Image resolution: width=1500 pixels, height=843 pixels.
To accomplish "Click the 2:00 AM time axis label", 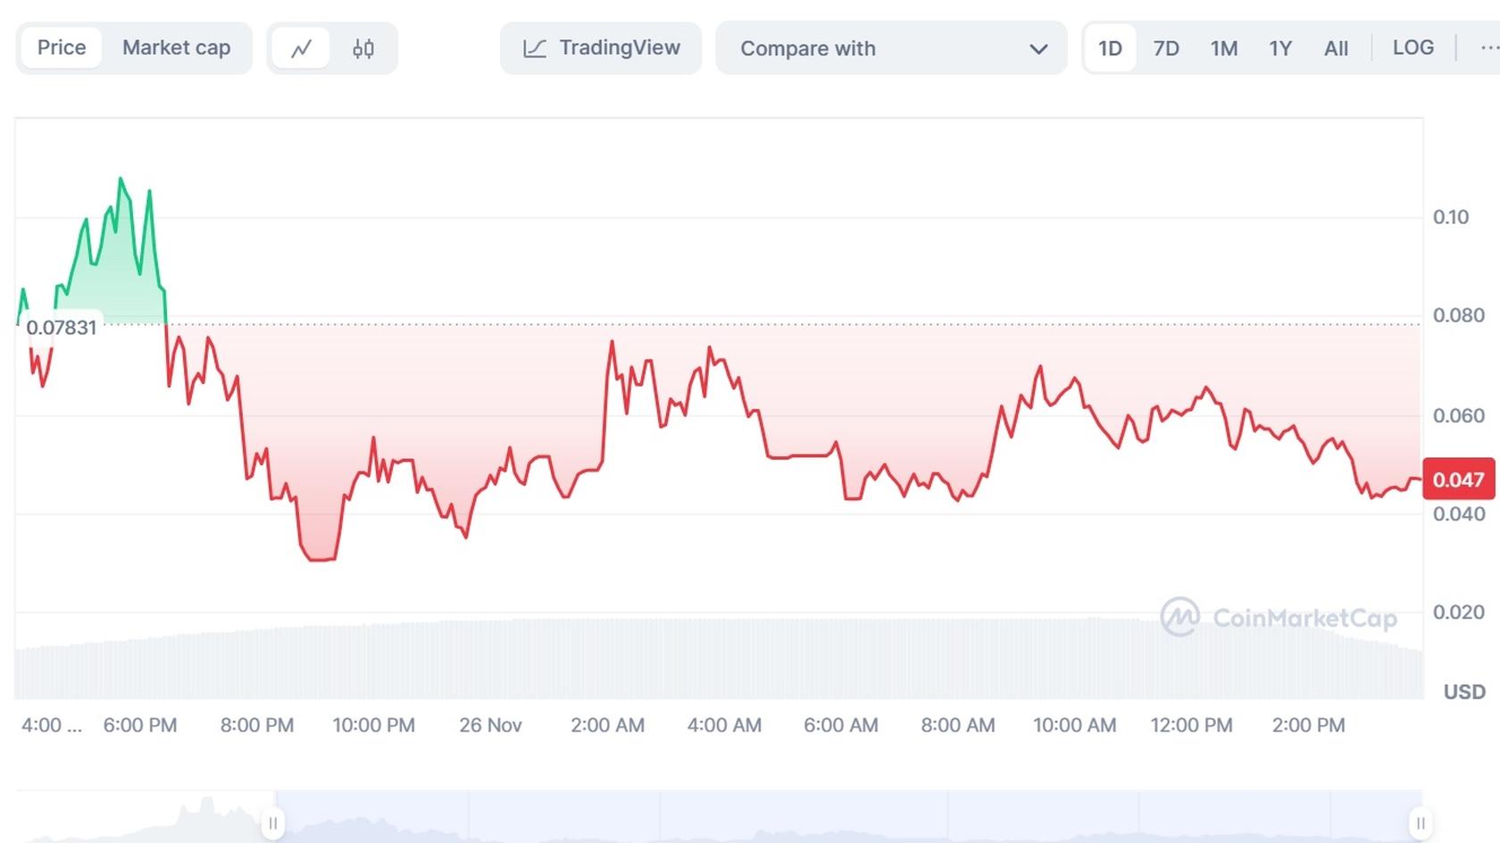I will click(x=607, y=725).
